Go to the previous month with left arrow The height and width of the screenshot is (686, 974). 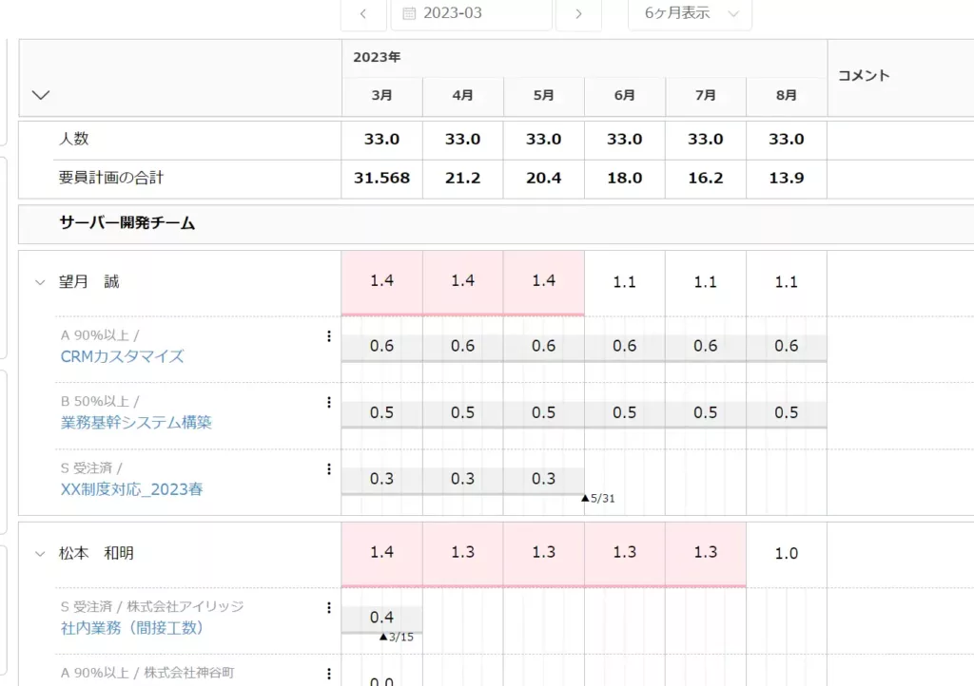[x=363, y=13]
